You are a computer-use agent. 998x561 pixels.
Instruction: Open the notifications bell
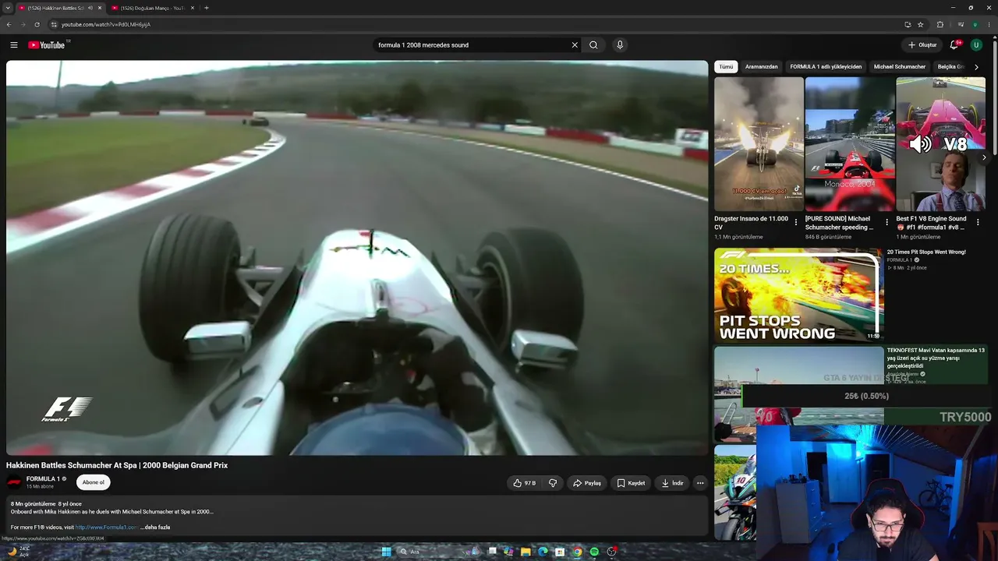pyautogui.click(x=954, y=45)
